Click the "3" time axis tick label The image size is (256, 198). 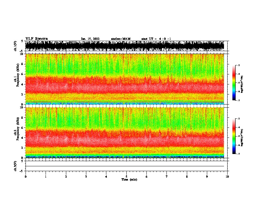[x=86, y=177]
